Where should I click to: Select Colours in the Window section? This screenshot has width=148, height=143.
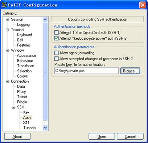[x=23, y=76]
